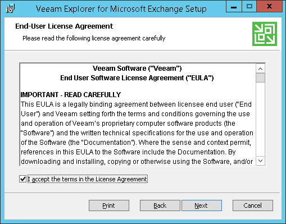This screenshot has width=286, height=224.
Task: Click the 'Veeam Software ("Veeam")' EULA title
Action: click(137, 68)
